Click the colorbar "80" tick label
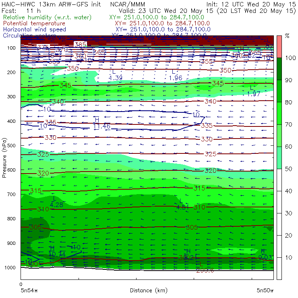This screenshot has width=298, height=298. [288, 102]
